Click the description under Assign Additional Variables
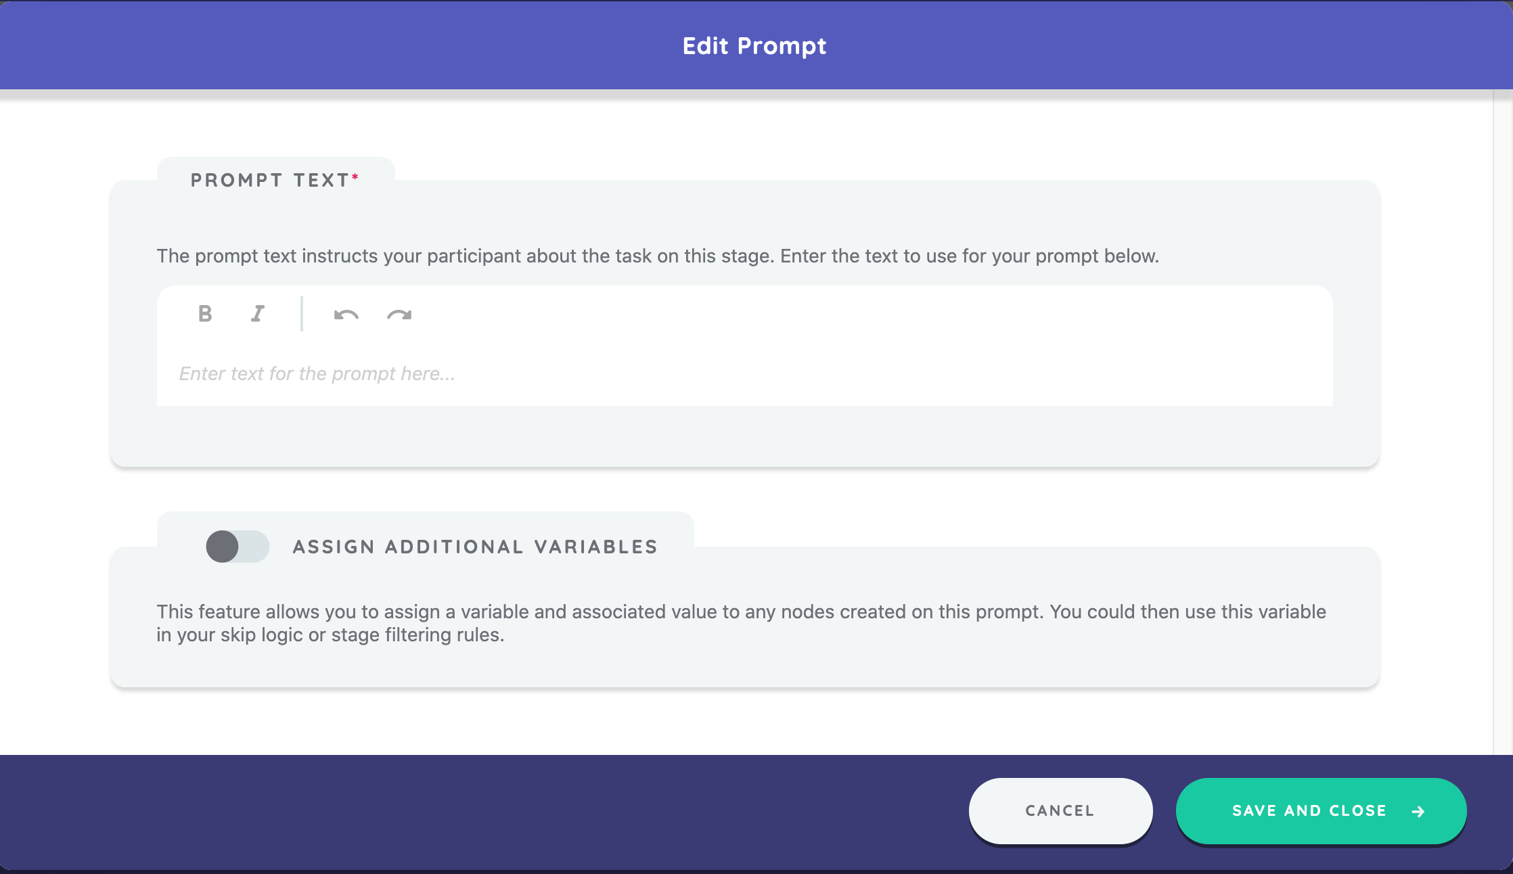Screen dimensions: 1513x874 click(741, 623)
